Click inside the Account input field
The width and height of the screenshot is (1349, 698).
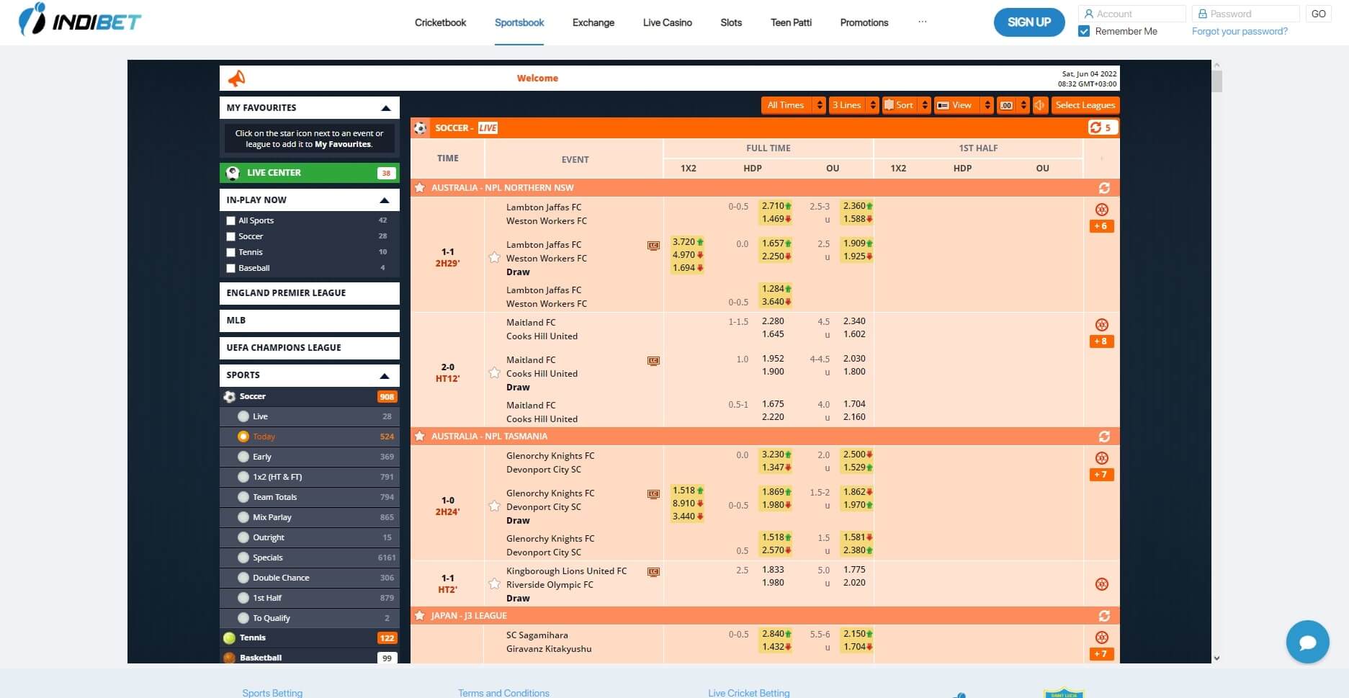click(1132, 13)
